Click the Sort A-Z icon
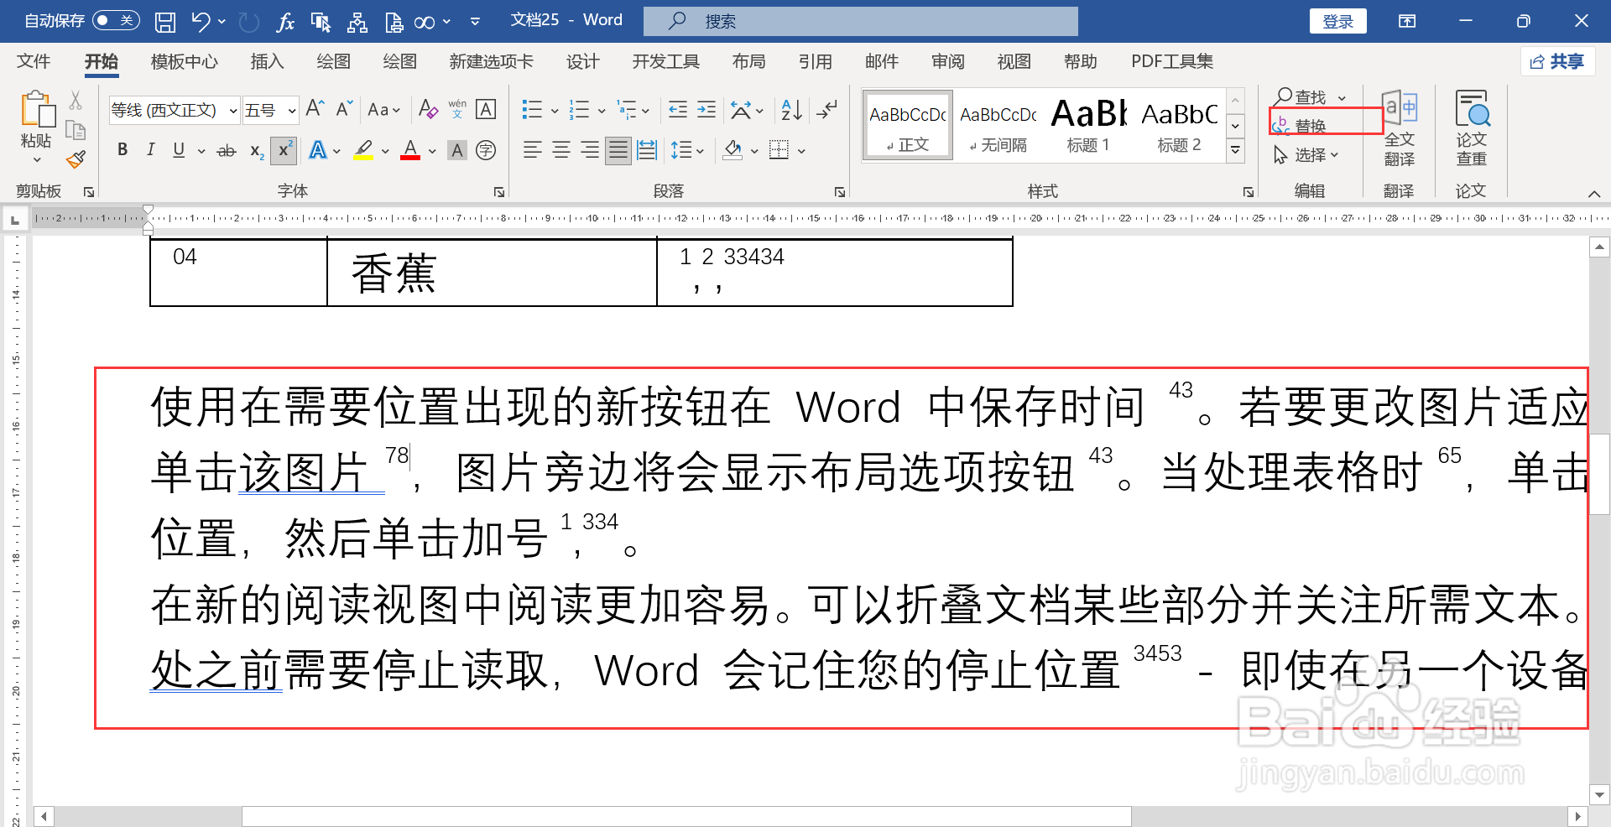This screenshot has width=1611, height=827. click(791, 109)
